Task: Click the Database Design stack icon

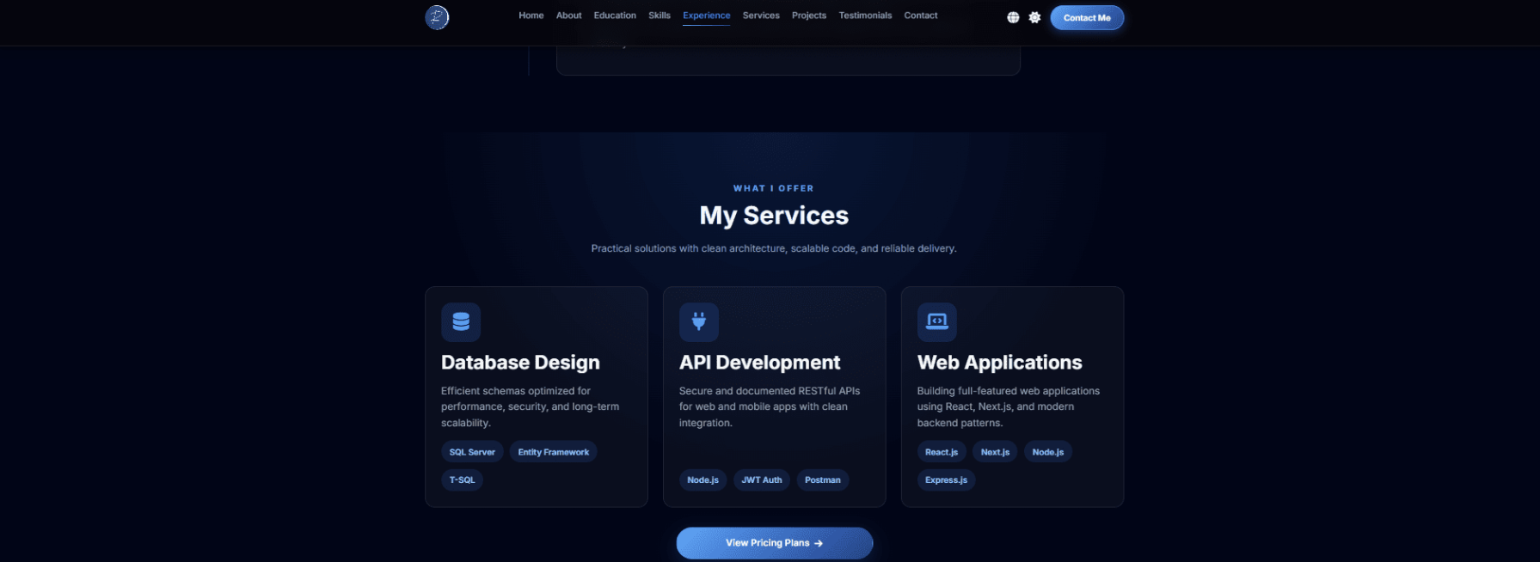Action: coord(461,322)
